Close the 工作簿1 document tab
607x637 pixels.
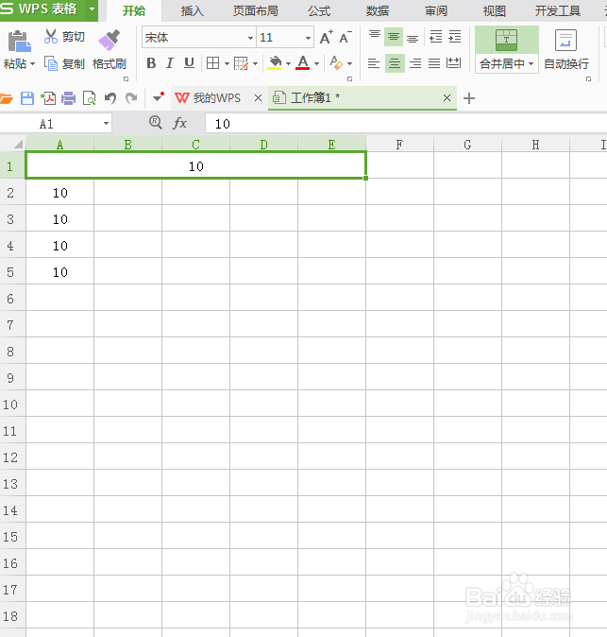[x=447, y=98]
